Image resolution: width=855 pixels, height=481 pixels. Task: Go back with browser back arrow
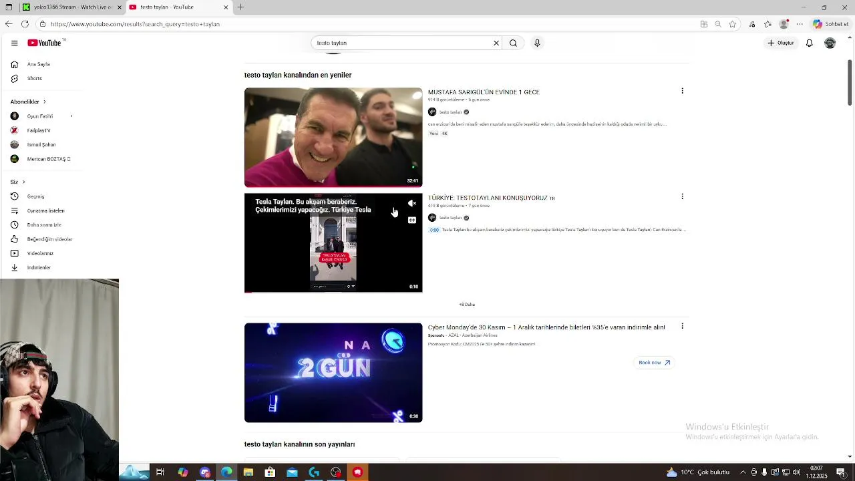(9, 24)
